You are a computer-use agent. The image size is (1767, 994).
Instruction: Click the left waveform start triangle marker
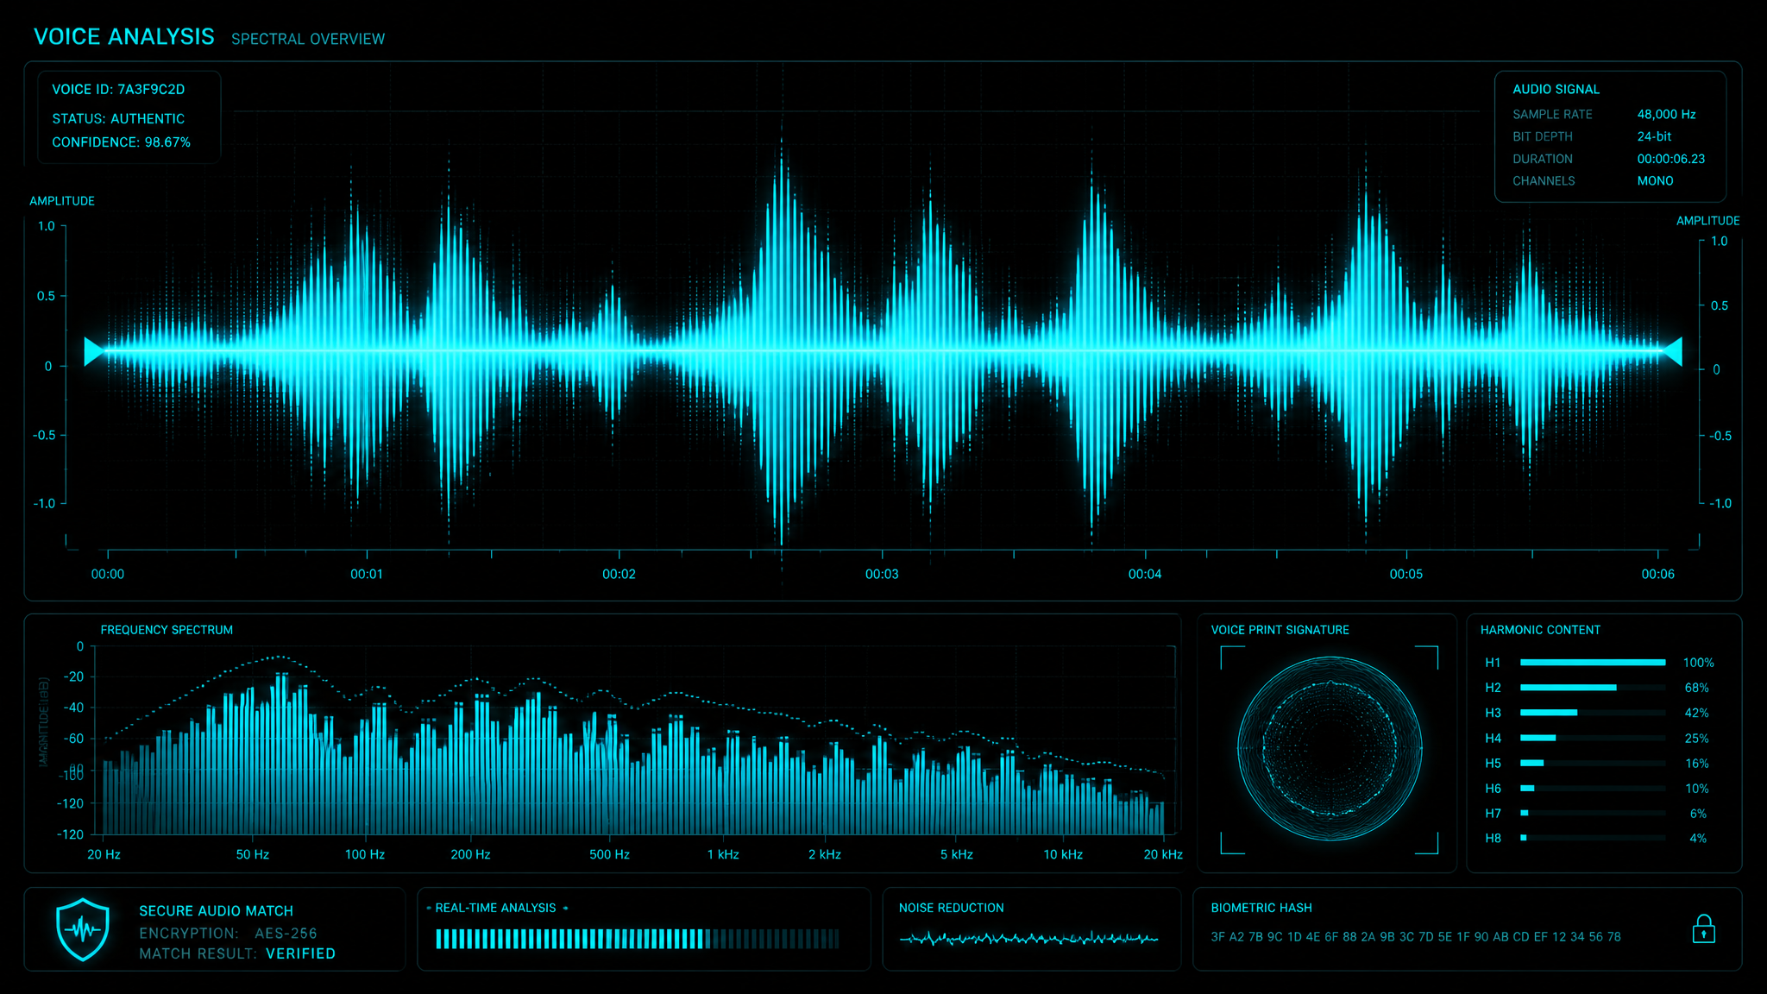[93, 351]
